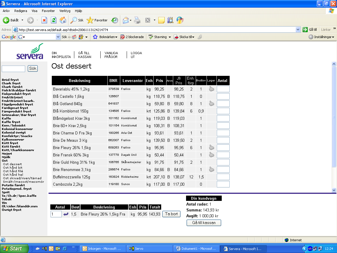Click the sidebar search input field
The width and height of the screenshot is (337, 253).
[13, 69]
